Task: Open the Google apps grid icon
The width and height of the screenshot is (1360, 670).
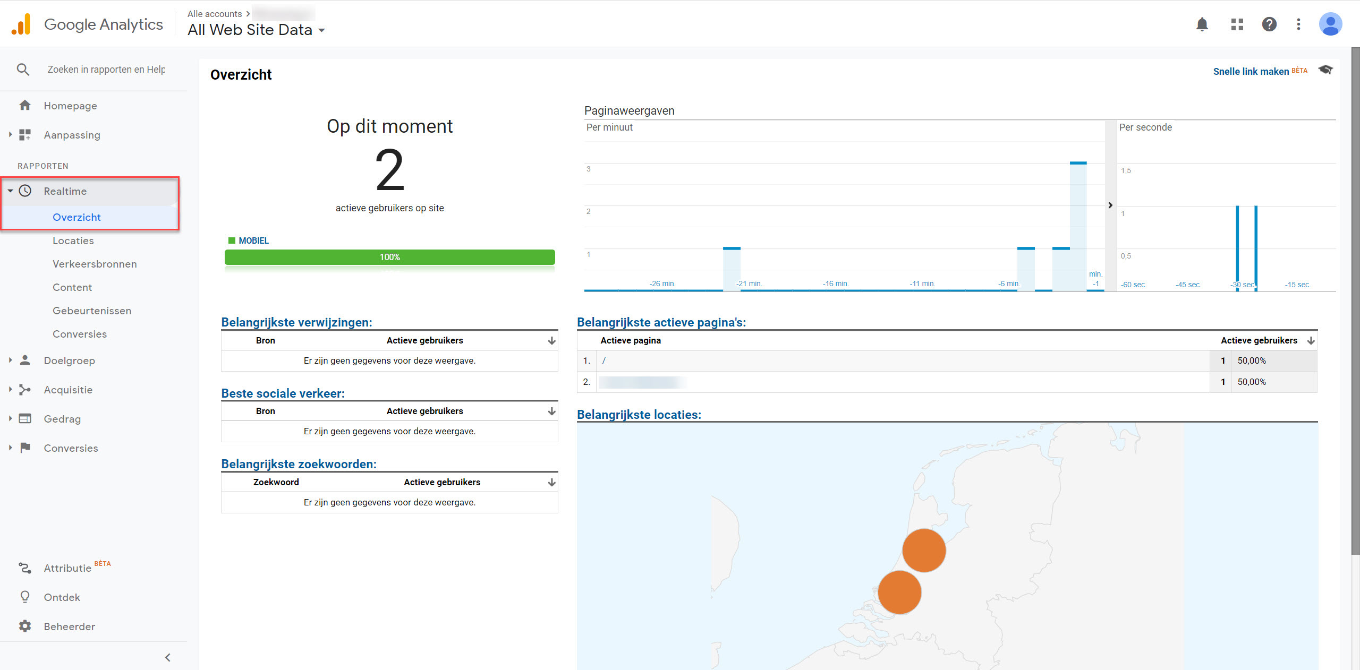Action: [x=1237, y=24]
